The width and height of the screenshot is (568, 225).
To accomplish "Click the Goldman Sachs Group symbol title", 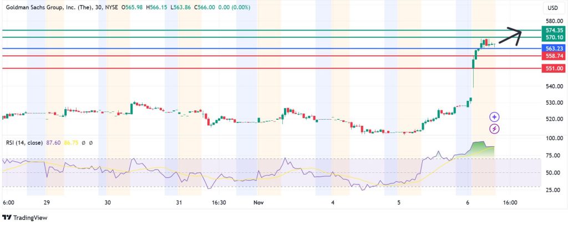I will tap(50, 7).
